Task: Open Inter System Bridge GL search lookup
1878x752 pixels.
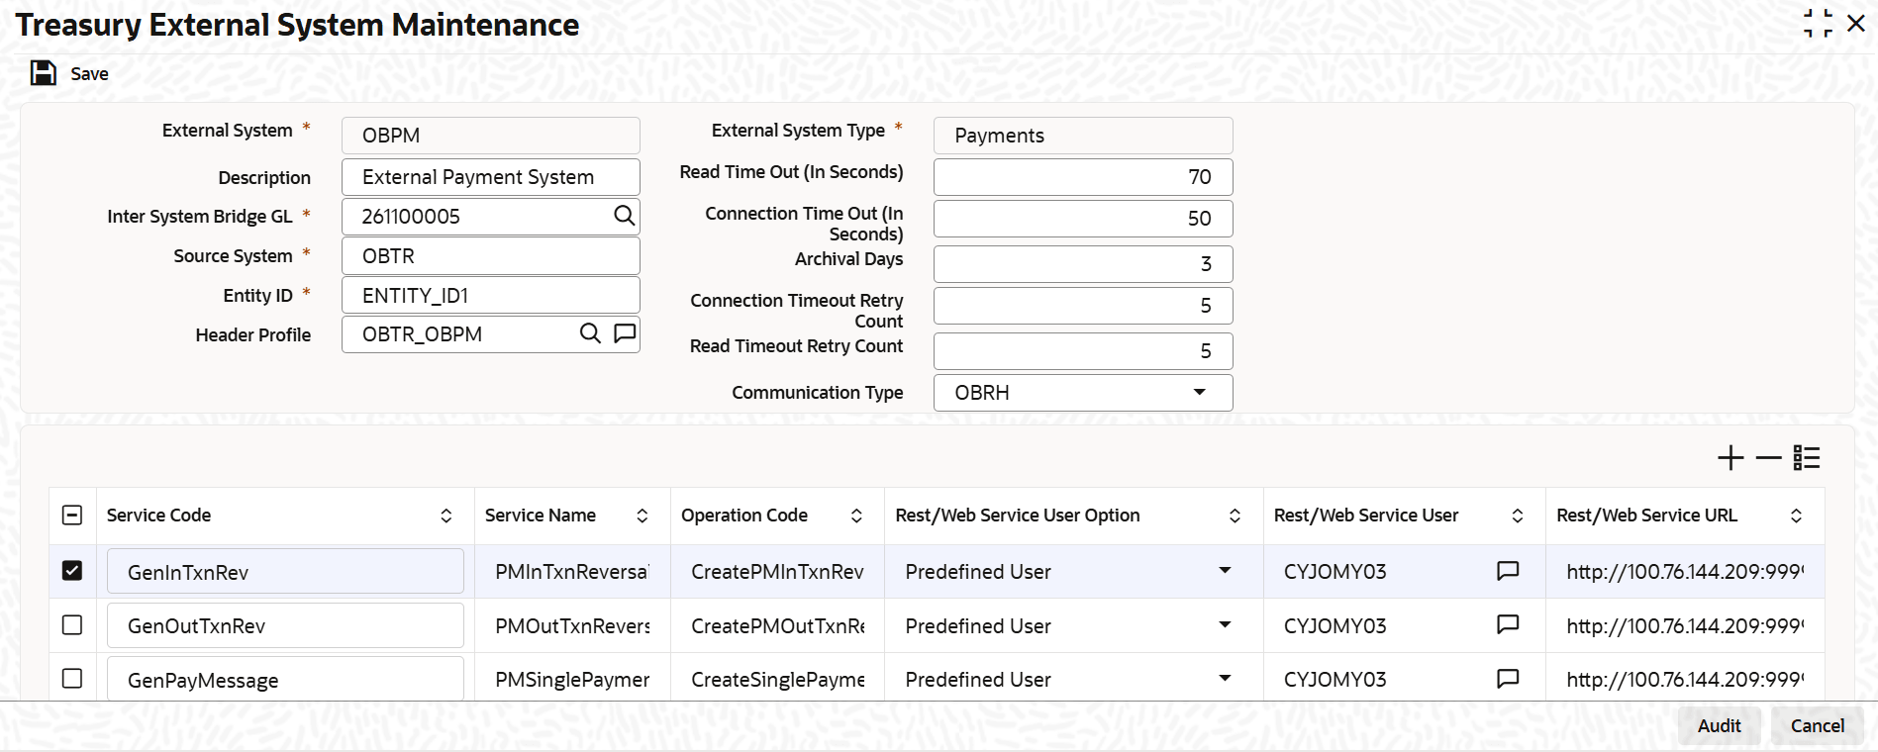Action: pos(624,216)
